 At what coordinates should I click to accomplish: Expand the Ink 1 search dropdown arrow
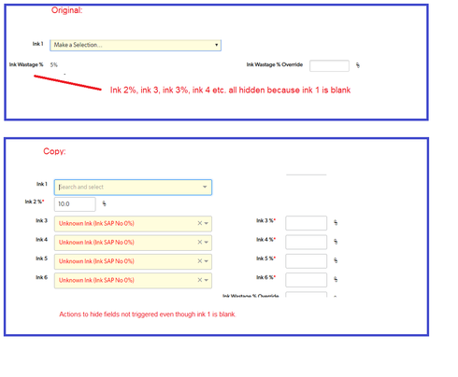pyautogui.click(x=205, y=187)
